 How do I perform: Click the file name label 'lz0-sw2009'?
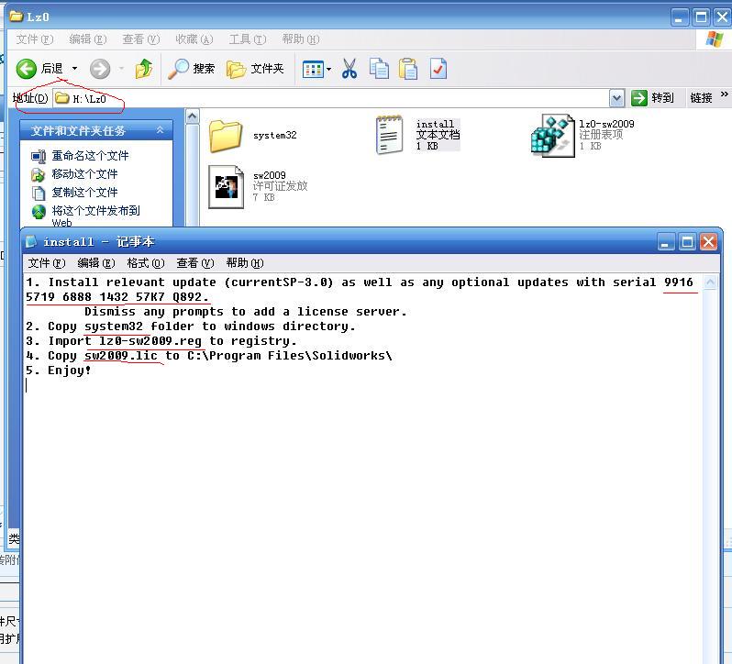click(606, 124)
